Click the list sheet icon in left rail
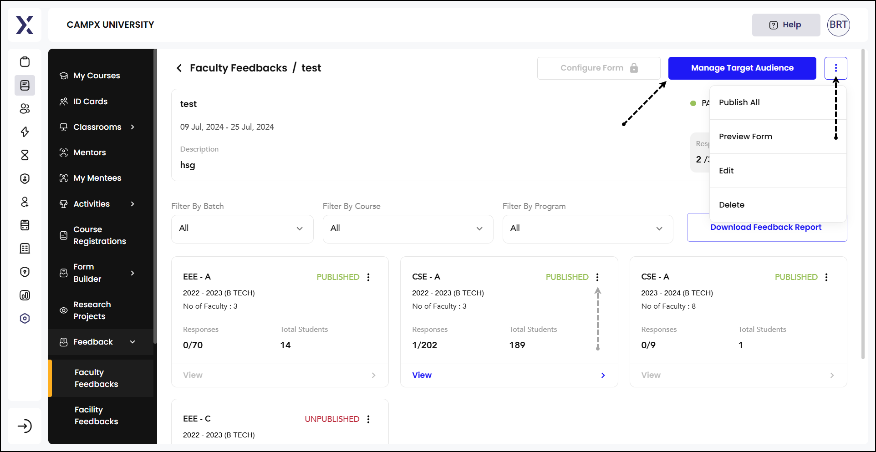The height and width of the screenshot is (452, 876). [x=25, y=249]
